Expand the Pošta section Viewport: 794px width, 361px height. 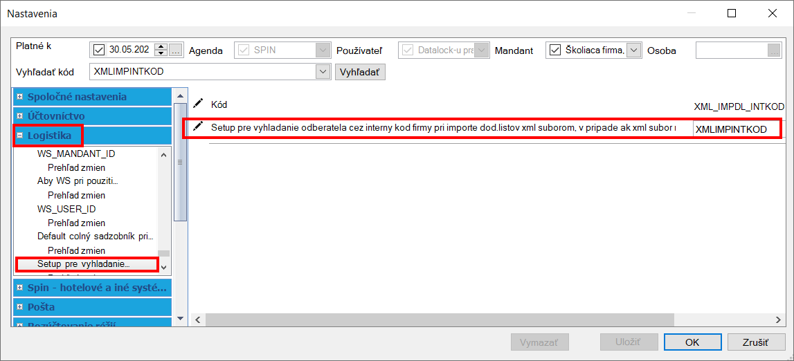(20, 306)
